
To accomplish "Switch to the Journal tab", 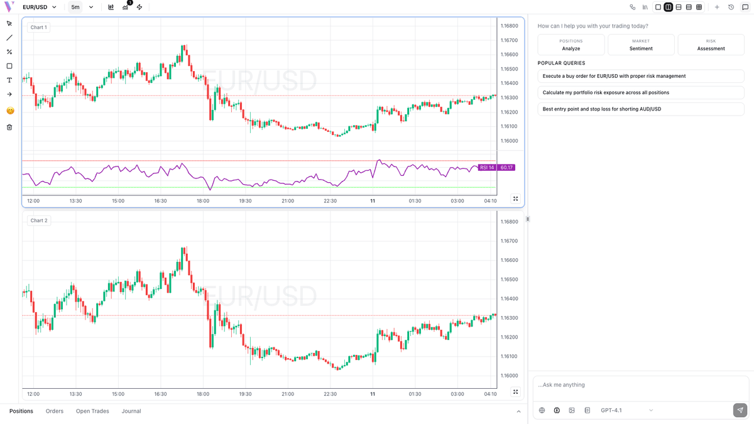I will coord(131,411).
